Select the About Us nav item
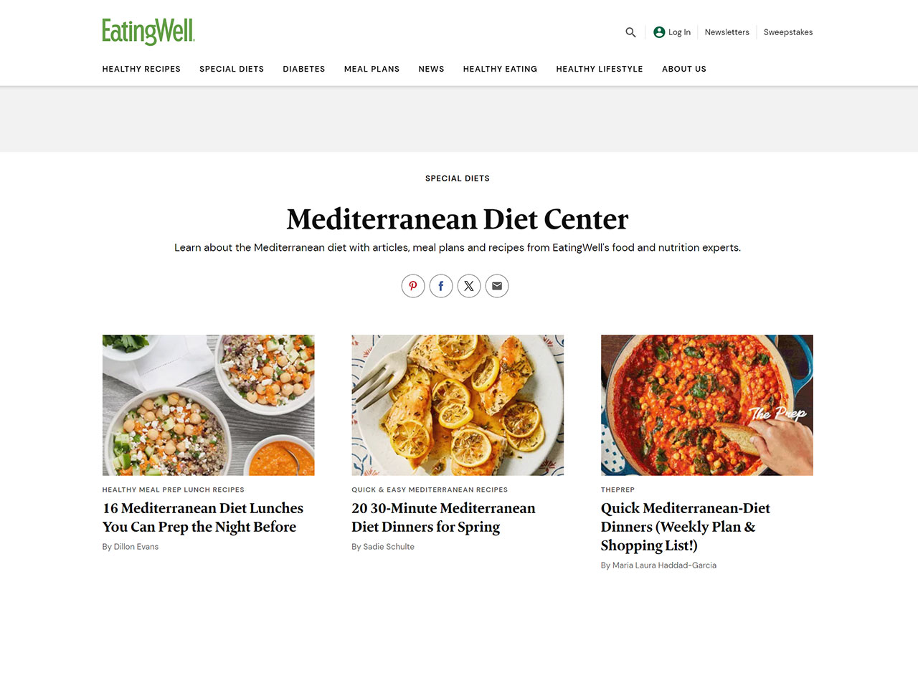The image size is (918, 688). 684,69
